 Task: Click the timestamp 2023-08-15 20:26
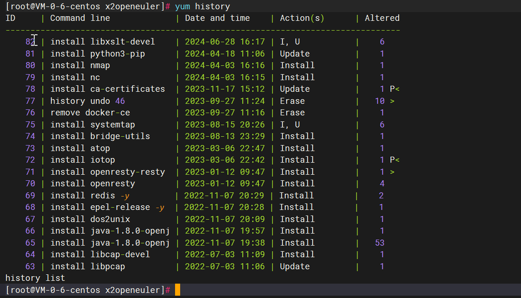pos(225,125)
